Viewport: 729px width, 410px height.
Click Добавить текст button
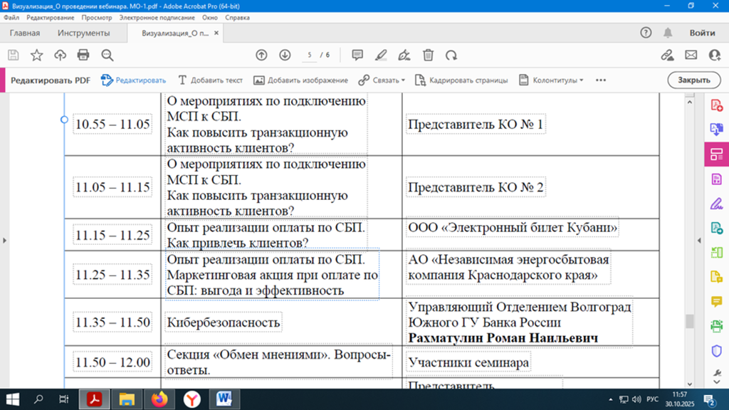tap(210, 80)
